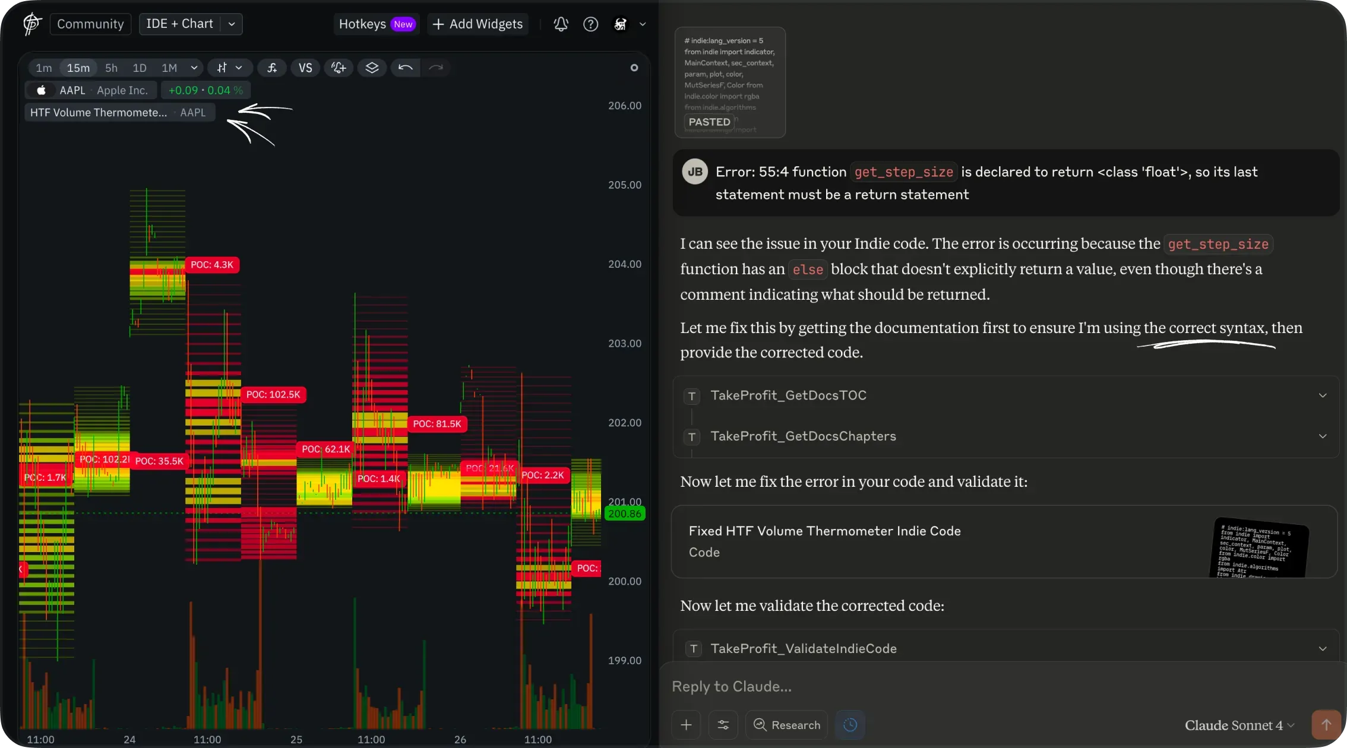Click the POC: 2.2K label
Screen dimensions: 1347x748
point(543,476)
